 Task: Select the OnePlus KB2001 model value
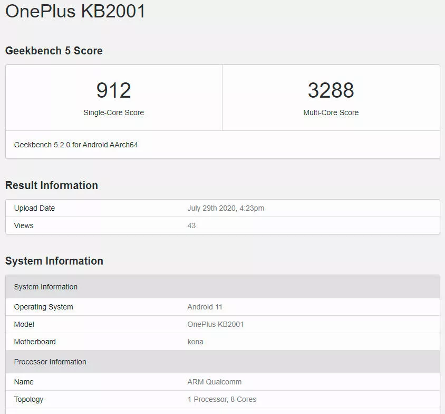coord(216,324)
